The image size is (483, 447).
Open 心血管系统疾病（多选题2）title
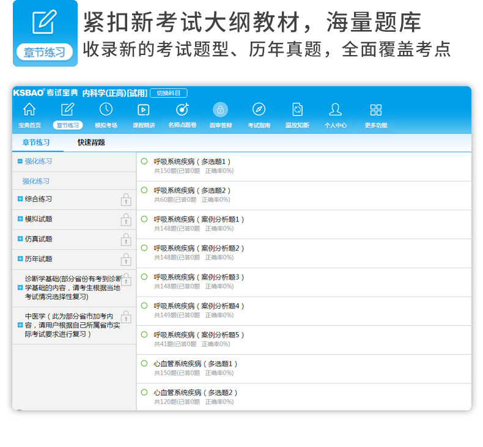point(195,393)
